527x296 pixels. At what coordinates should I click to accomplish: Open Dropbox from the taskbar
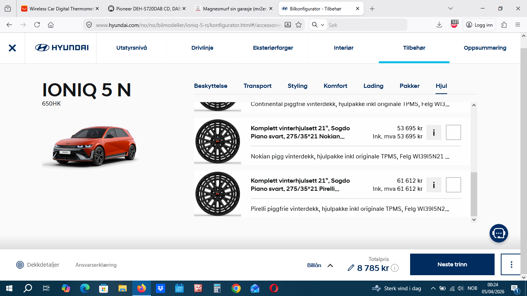tap(160, 288)
